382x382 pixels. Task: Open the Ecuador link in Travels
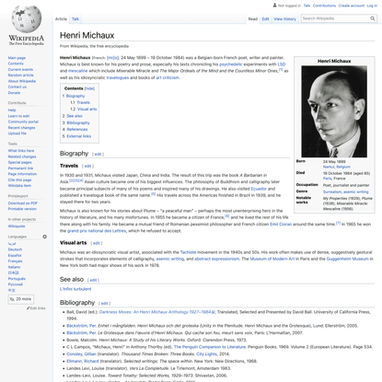[259, 189]
